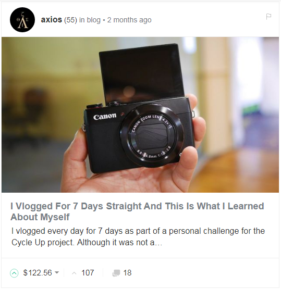Go to the blog category link
Screen dimensions: 281x289
93,20
